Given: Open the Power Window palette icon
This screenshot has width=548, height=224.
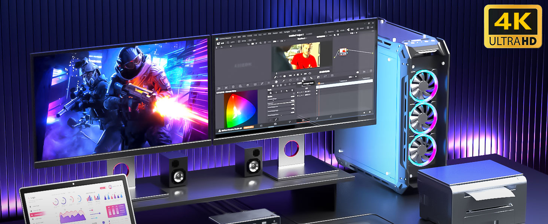Looking at the screenshot, I should (290, 80).
